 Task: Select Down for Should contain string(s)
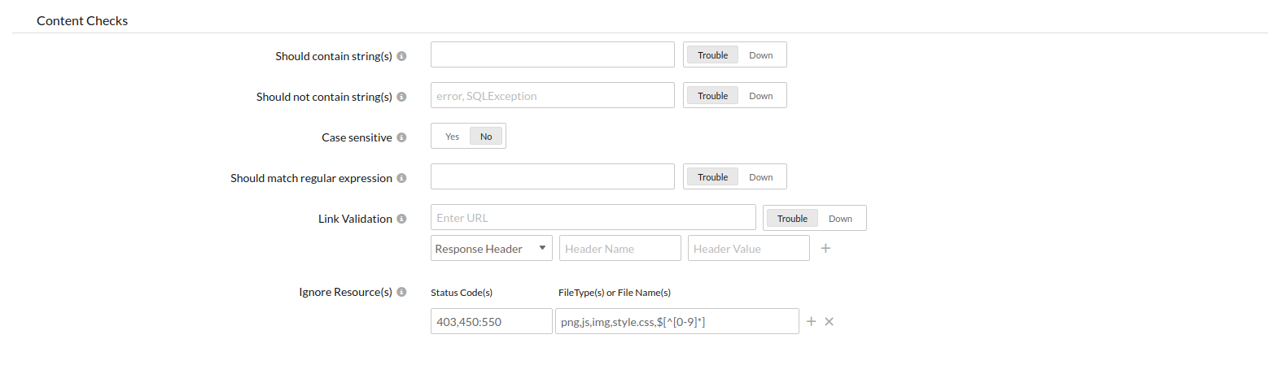click(761, 55)
